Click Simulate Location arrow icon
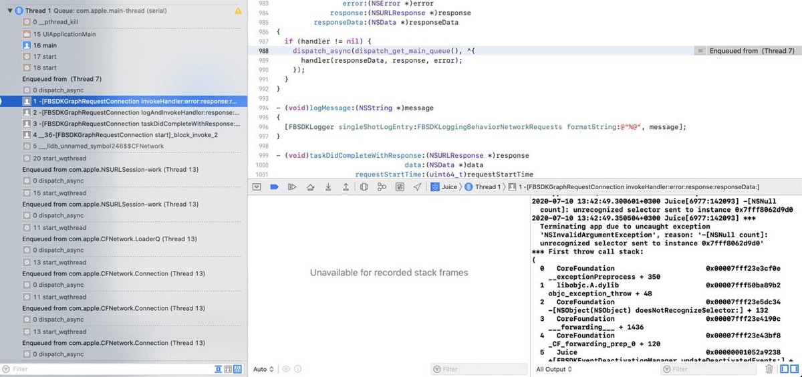The width and height of the screenshot is (802, 377). (x=417, y=187)
